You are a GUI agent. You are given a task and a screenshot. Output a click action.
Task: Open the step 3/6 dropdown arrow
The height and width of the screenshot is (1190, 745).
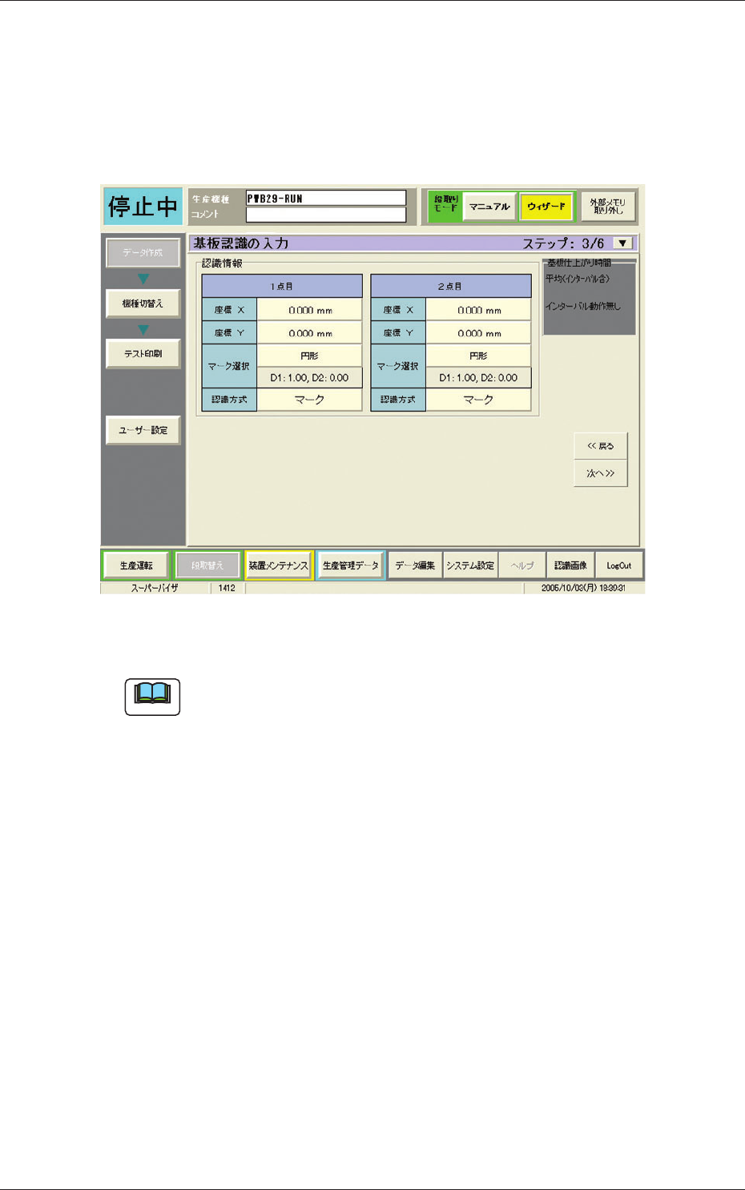point(622,243)
